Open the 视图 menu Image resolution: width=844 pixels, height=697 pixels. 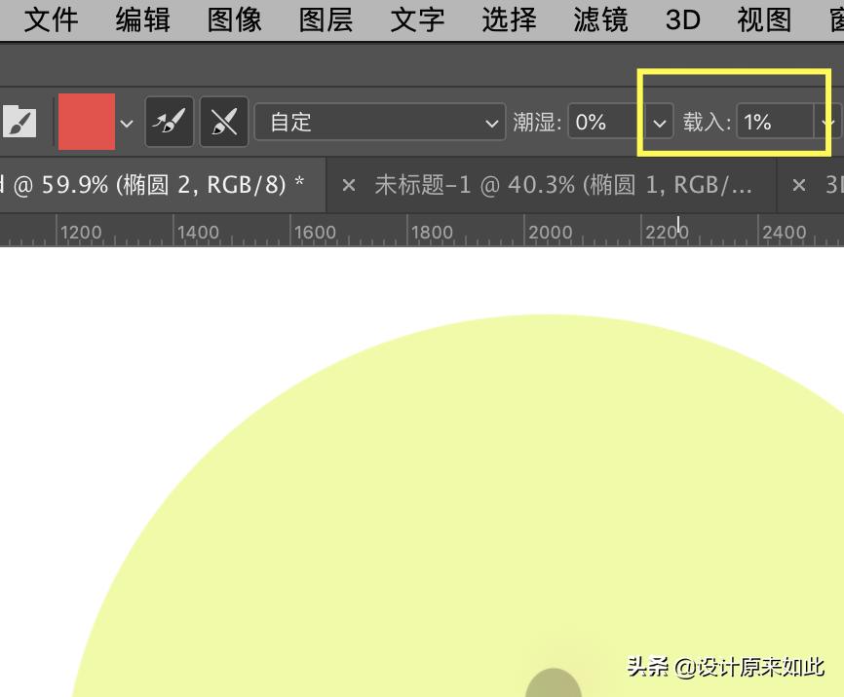(762, 19)
